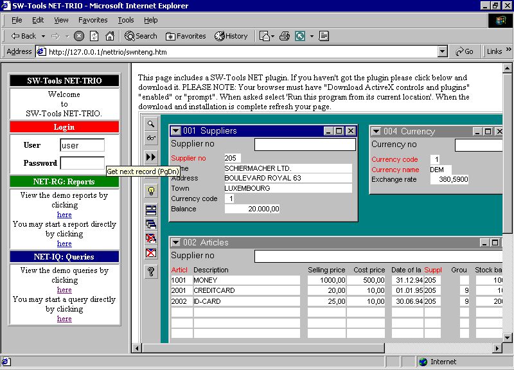Click the 'here' link to view demo reports

[64, 215]
